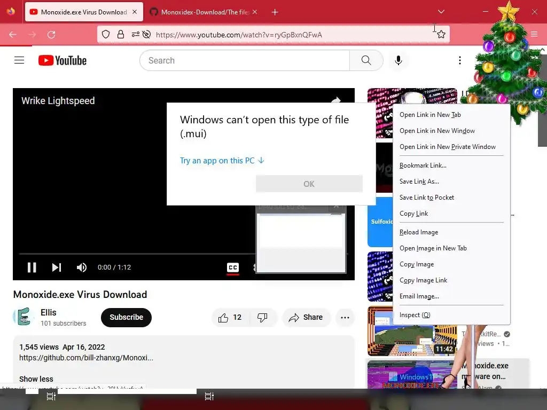The image size is (547, 410).
Task: Click the address bar URL
Action: click(239, 35)
